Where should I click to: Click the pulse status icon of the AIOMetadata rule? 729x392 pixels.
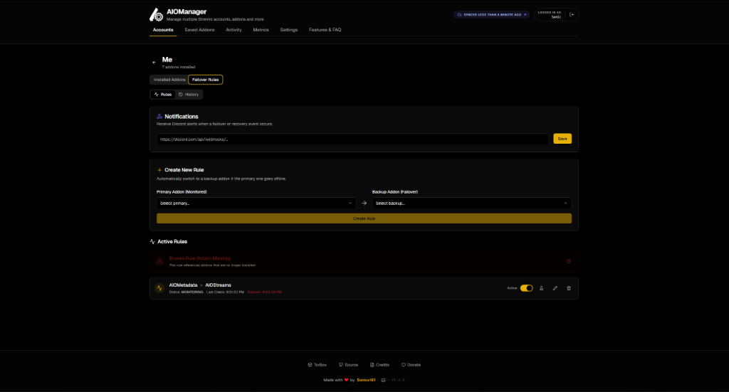(x=159, y=288)
